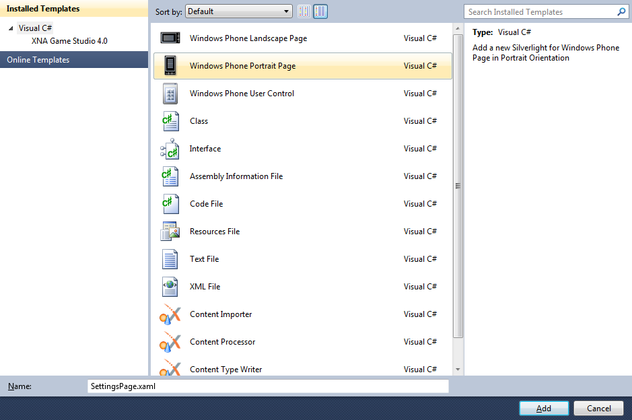Image resolution: width=632 pixels, height=420 pixels.
Task: Click the Content Processor template icon
Action: [170, 342]
